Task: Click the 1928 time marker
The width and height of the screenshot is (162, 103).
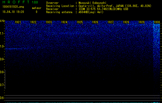Action: 126,22
